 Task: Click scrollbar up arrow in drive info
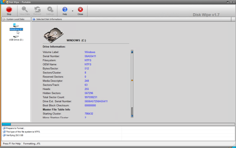pos(132,52)
